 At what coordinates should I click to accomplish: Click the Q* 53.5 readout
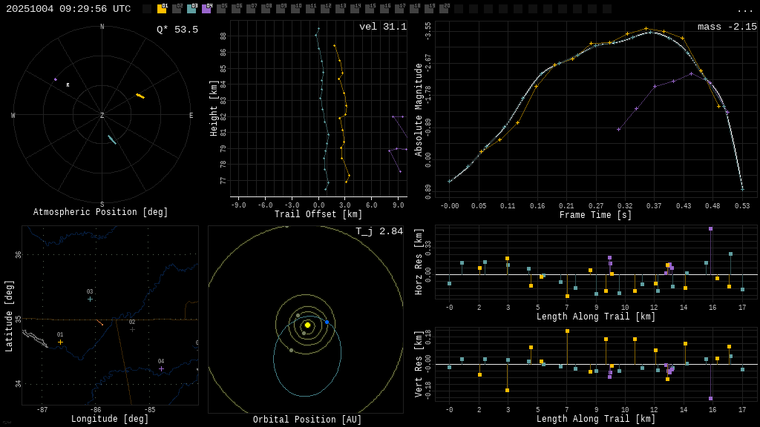tap(177, 30)
